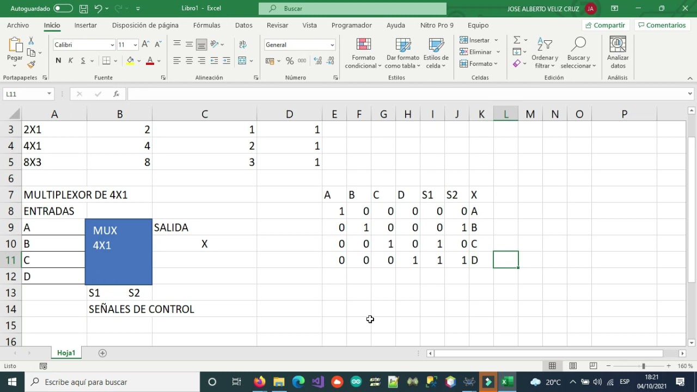Toggle italic formatting (K)
The height and width of the screenshot is (392, 697).
click(x=71, y=60)
